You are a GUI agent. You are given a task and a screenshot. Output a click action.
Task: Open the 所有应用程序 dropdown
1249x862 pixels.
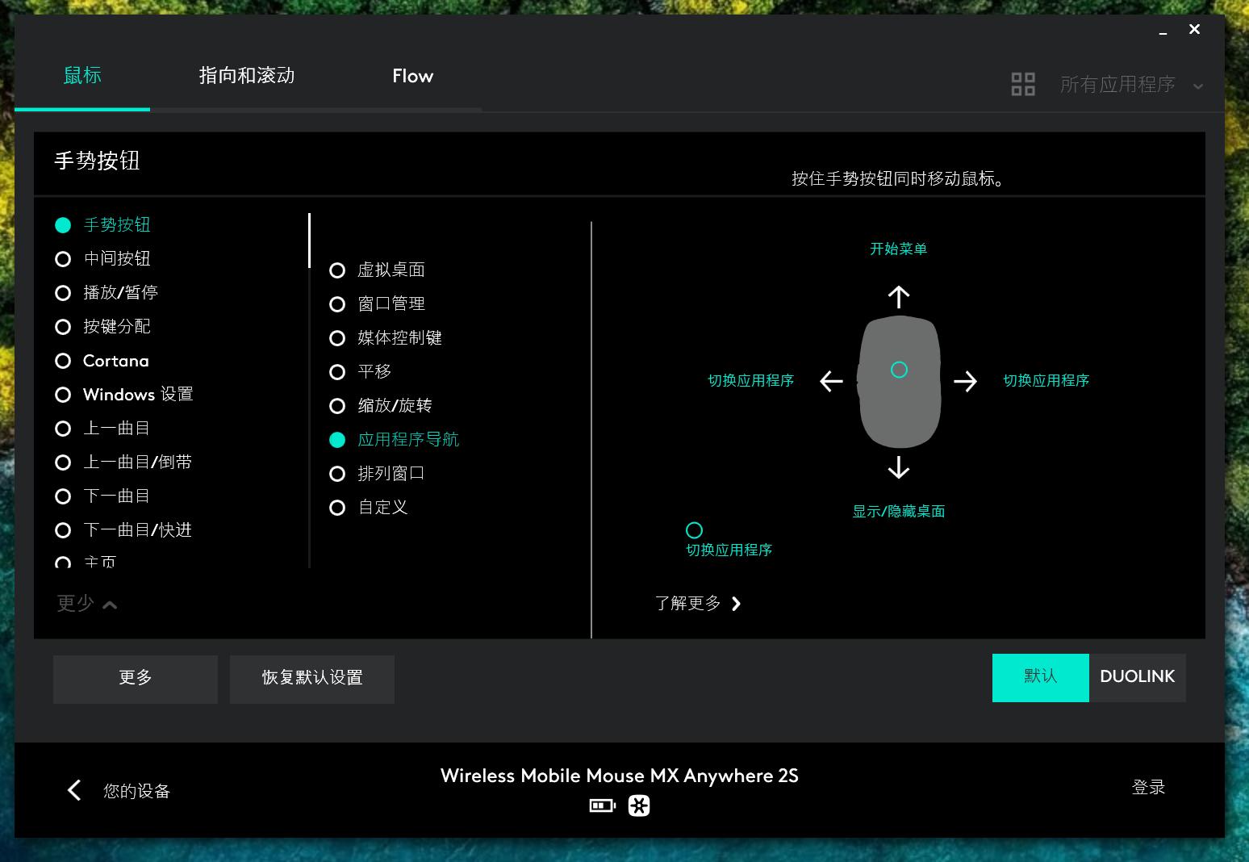[x=1117, y=84]
